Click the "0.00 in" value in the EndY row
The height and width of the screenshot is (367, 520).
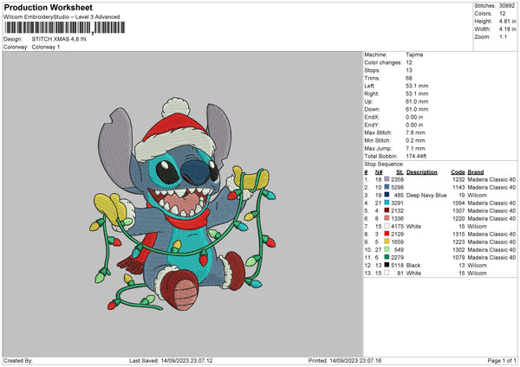point(414,125)
